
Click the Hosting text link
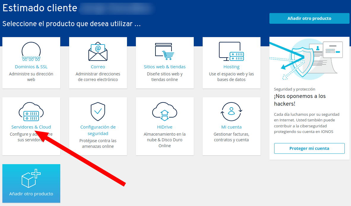[x=231, y=67]
